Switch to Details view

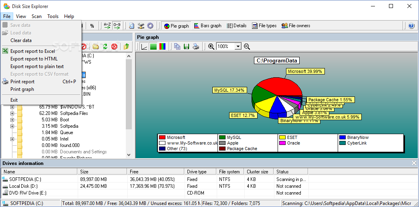[237, 26]
